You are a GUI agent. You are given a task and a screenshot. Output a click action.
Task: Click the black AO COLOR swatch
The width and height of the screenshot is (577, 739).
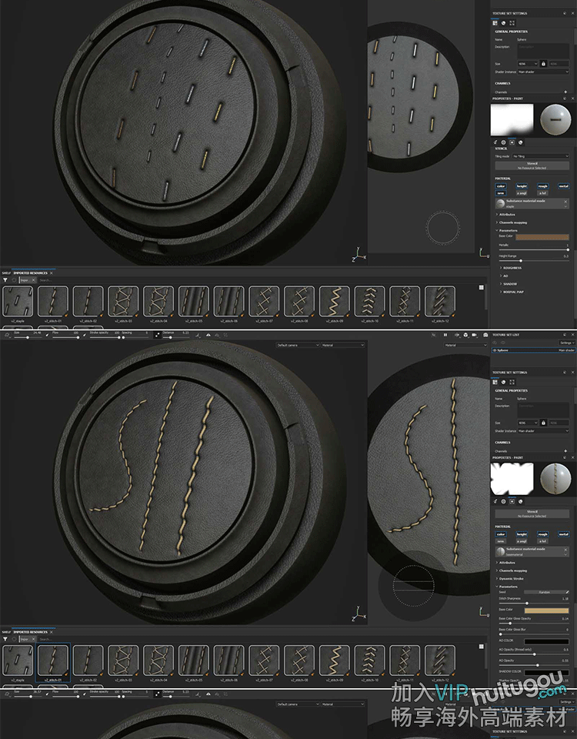546,641
